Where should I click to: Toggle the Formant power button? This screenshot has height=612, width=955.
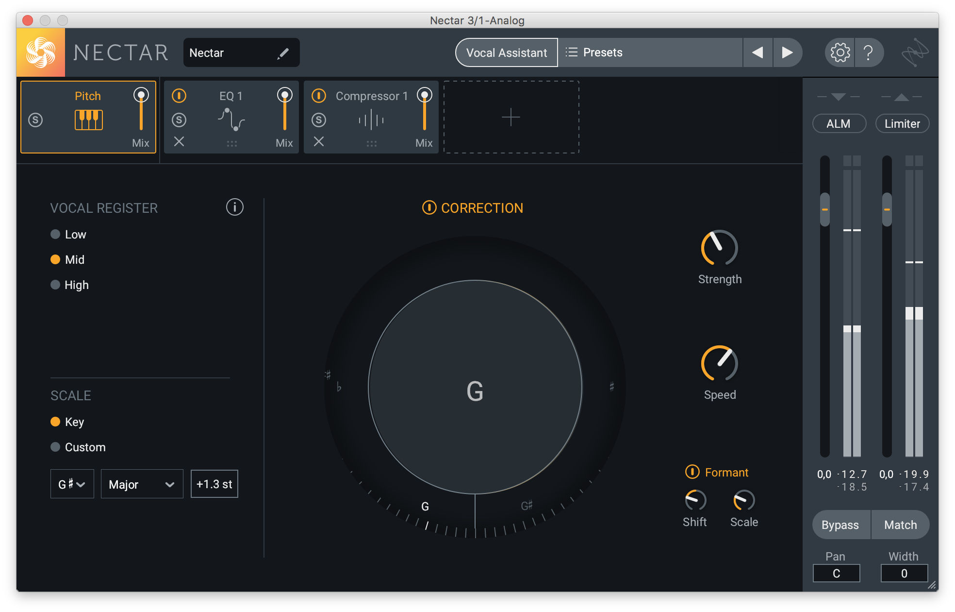click(x=692, y=472)
